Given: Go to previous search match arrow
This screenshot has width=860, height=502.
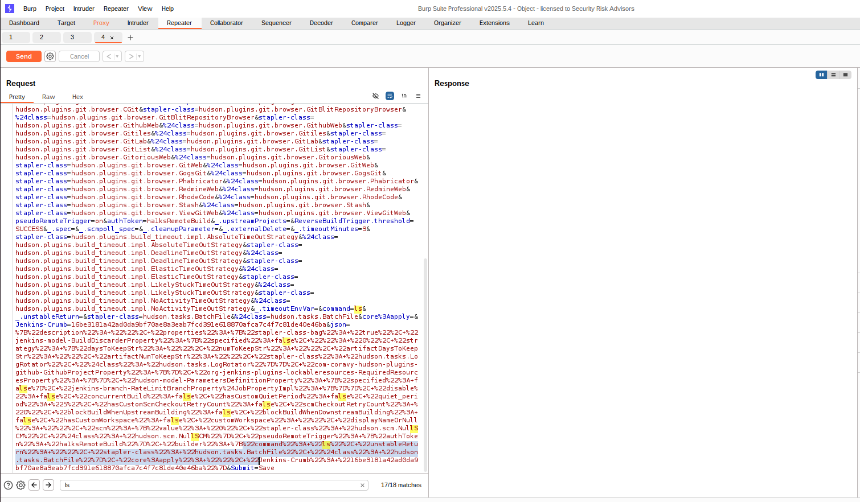Looking at the screenshot, I should [x=34, y=485].
